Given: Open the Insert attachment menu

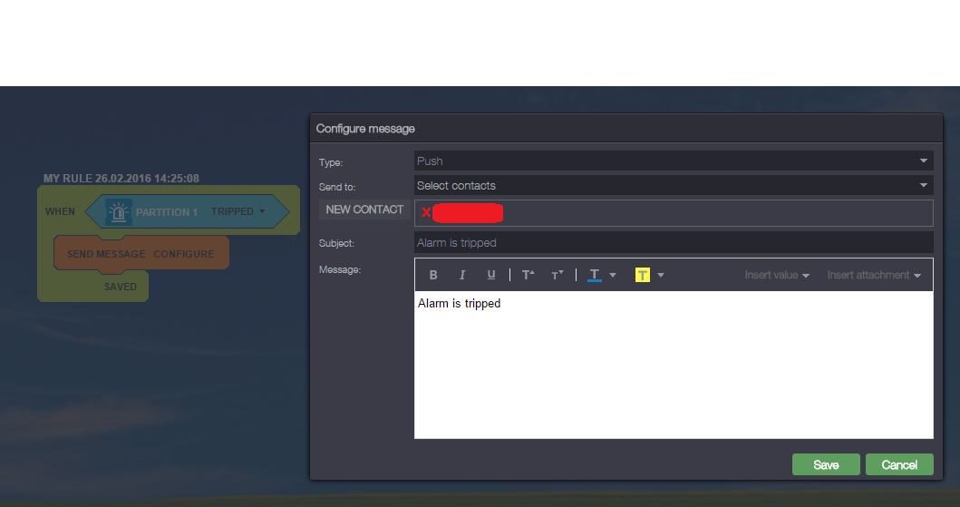Looking at the screenshot, I should [873, 275].
